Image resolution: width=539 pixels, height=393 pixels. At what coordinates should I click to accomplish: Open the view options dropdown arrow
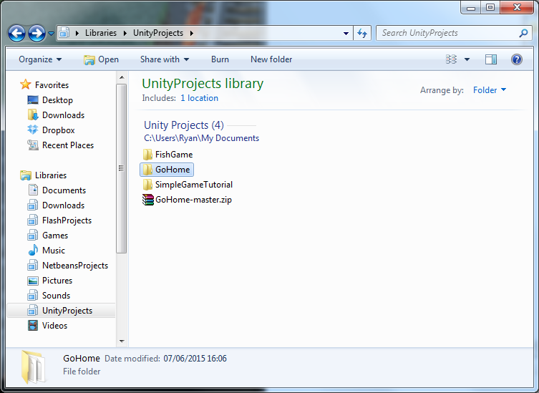[467, 59]
